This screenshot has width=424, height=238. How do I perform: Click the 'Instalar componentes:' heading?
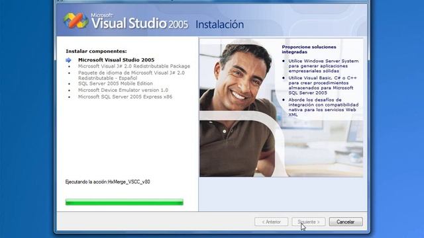click(x=96, y=51)
